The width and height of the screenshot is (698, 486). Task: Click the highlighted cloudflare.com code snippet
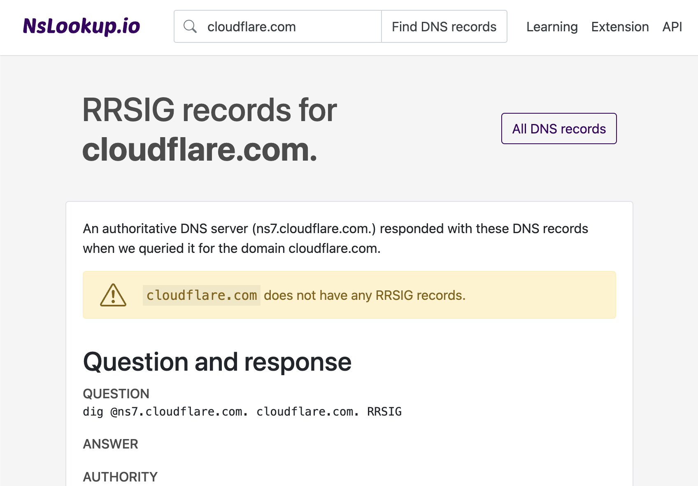[x=201, y=295]
